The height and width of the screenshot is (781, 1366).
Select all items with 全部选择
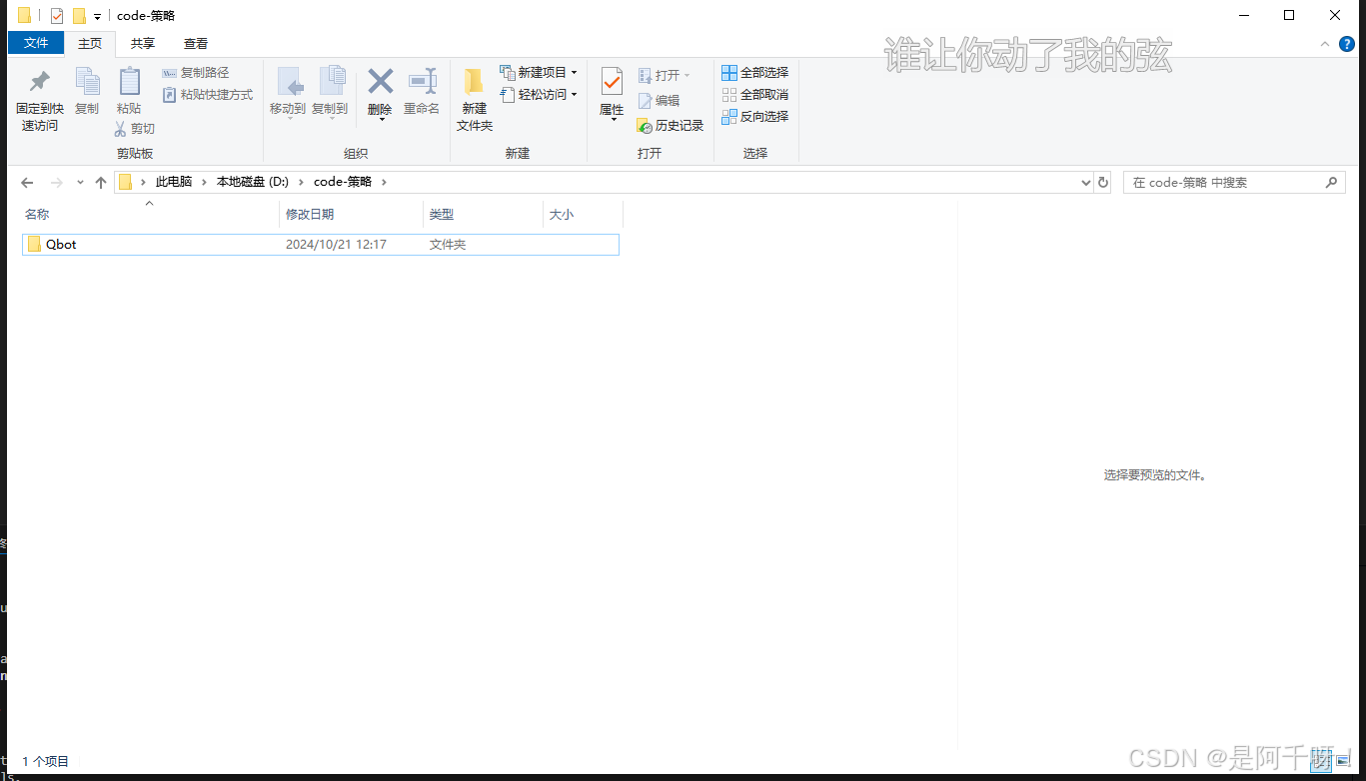pos(755,72)
